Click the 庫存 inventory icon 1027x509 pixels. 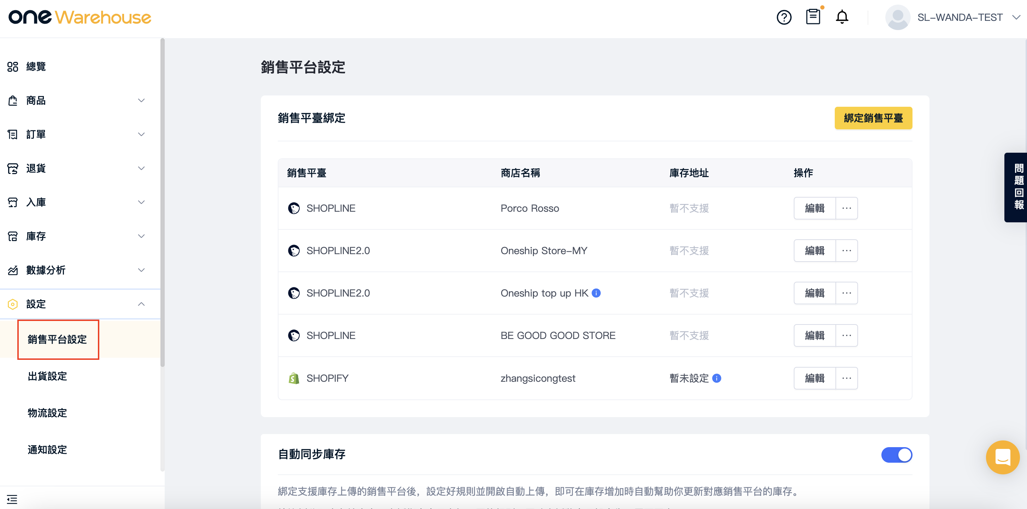point(13,236)
